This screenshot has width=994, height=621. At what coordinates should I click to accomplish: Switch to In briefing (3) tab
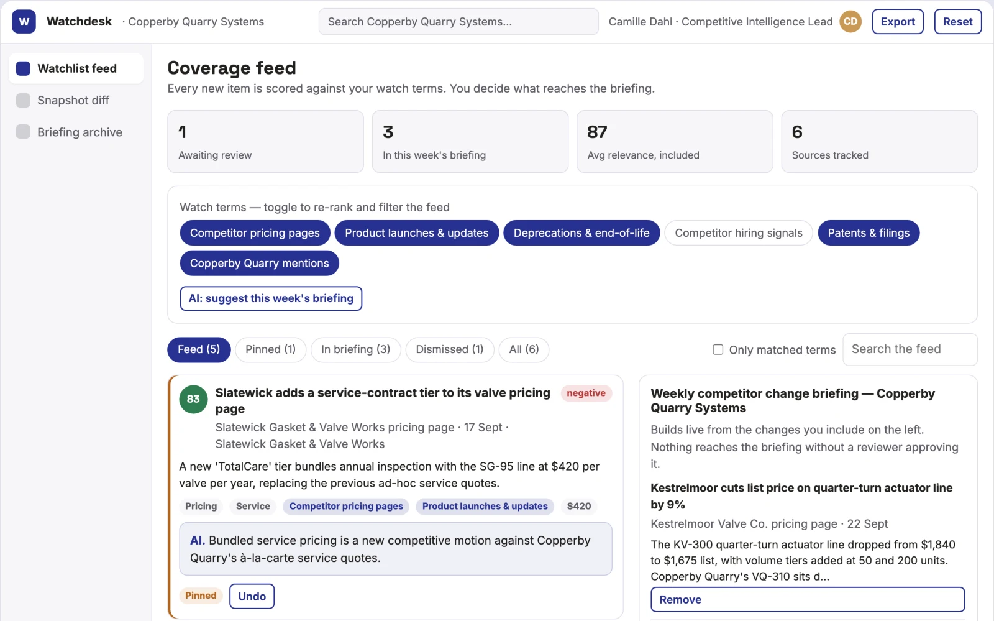356,349
